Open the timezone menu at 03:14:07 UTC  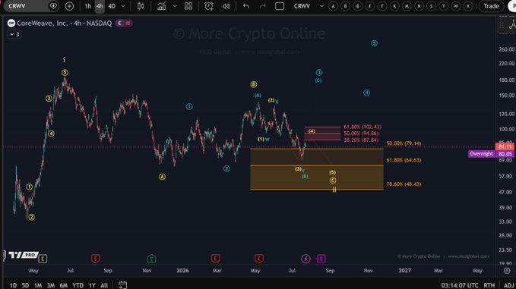click(x=460, y=285)
